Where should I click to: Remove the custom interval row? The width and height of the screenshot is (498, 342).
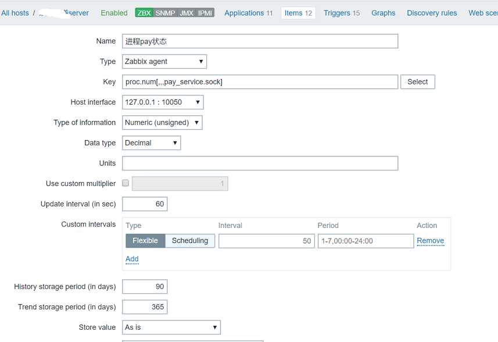tap(431, 241)
